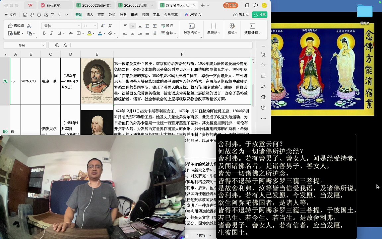Expand merge cells (合并) dropdown
Viewport: 382px width, 239px height.
click(x=175, y=34)
